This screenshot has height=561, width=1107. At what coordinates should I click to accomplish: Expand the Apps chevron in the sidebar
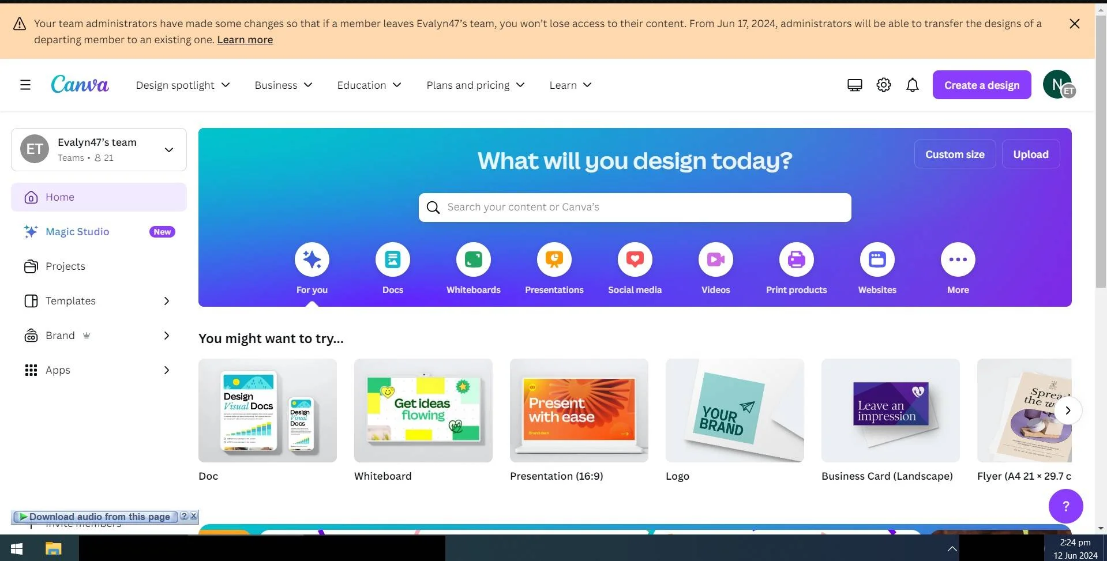pos(167,370)
